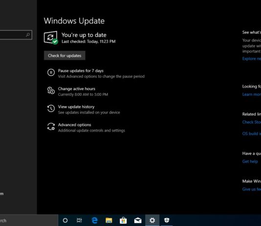Image resolution: width=261 pixels, height=226 pixels.
Task: Launch Microsoft Edge from taskbar
Action: (94, 220)
